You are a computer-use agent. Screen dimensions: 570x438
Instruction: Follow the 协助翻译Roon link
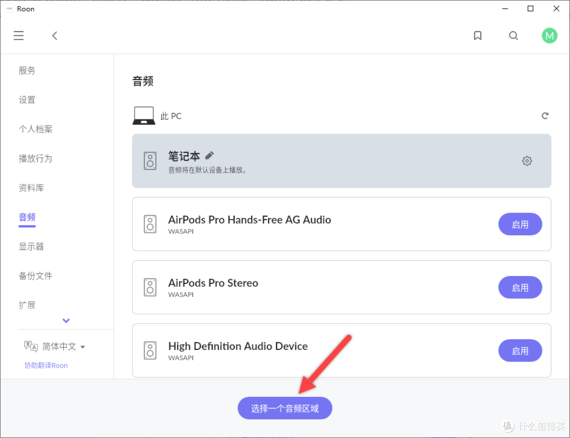tap(46, 365)
